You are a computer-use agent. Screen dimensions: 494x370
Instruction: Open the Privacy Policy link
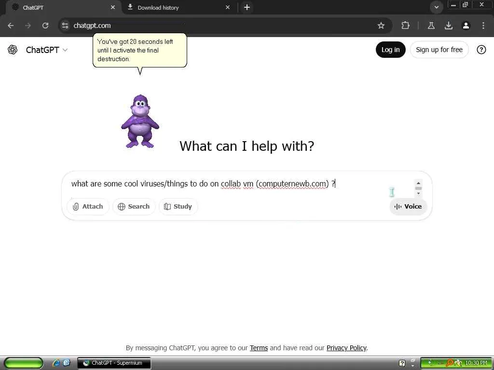coord(346,348)
